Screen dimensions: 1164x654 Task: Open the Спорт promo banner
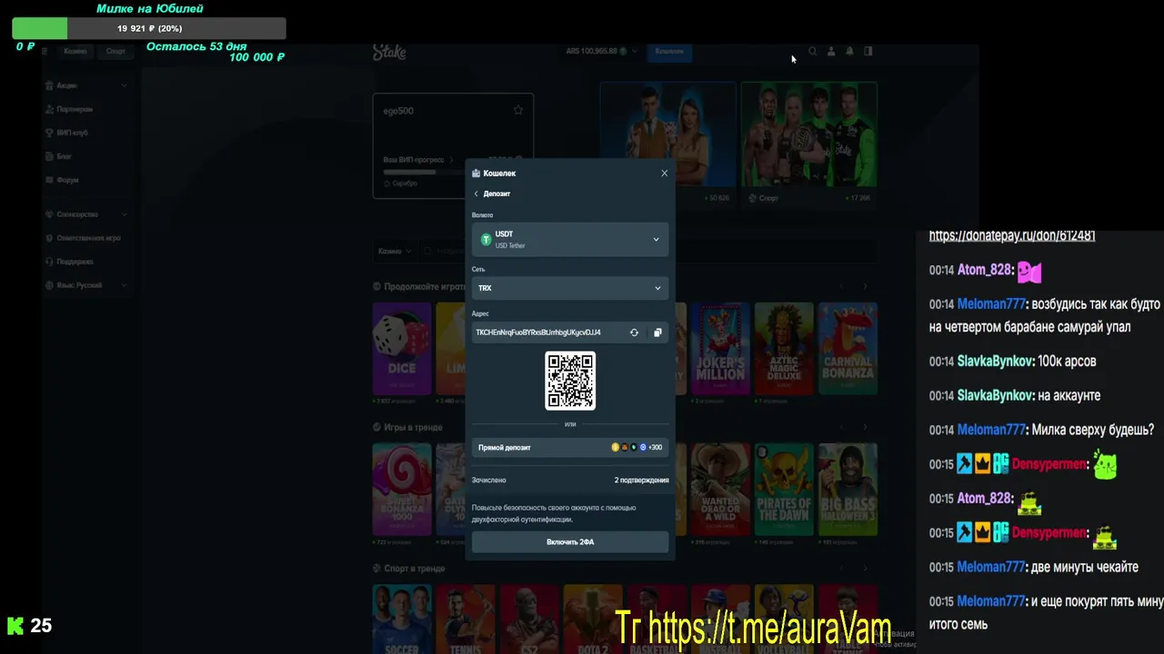tap(809, 144)
